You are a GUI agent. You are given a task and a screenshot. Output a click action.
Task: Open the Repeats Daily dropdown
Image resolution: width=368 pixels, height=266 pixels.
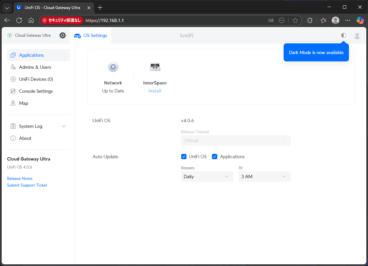207,177
